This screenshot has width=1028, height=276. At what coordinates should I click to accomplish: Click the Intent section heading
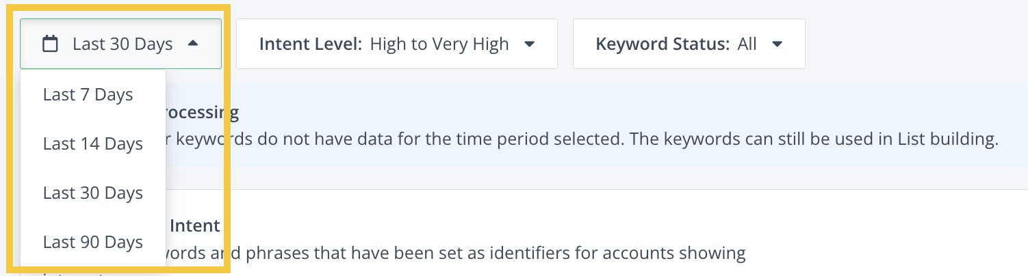194,225
